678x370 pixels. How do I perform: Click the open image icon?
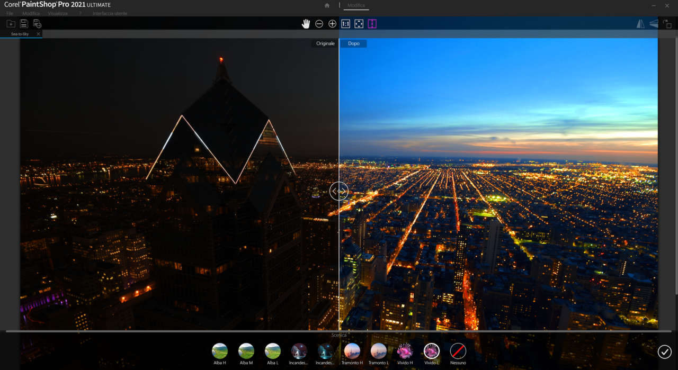pyautogui.click(x=11, y=24)
